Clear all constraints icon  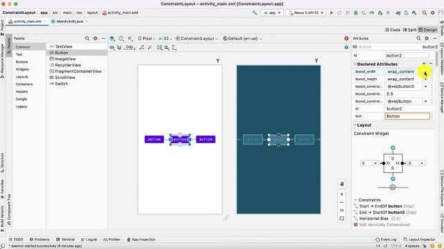point(142,48)
